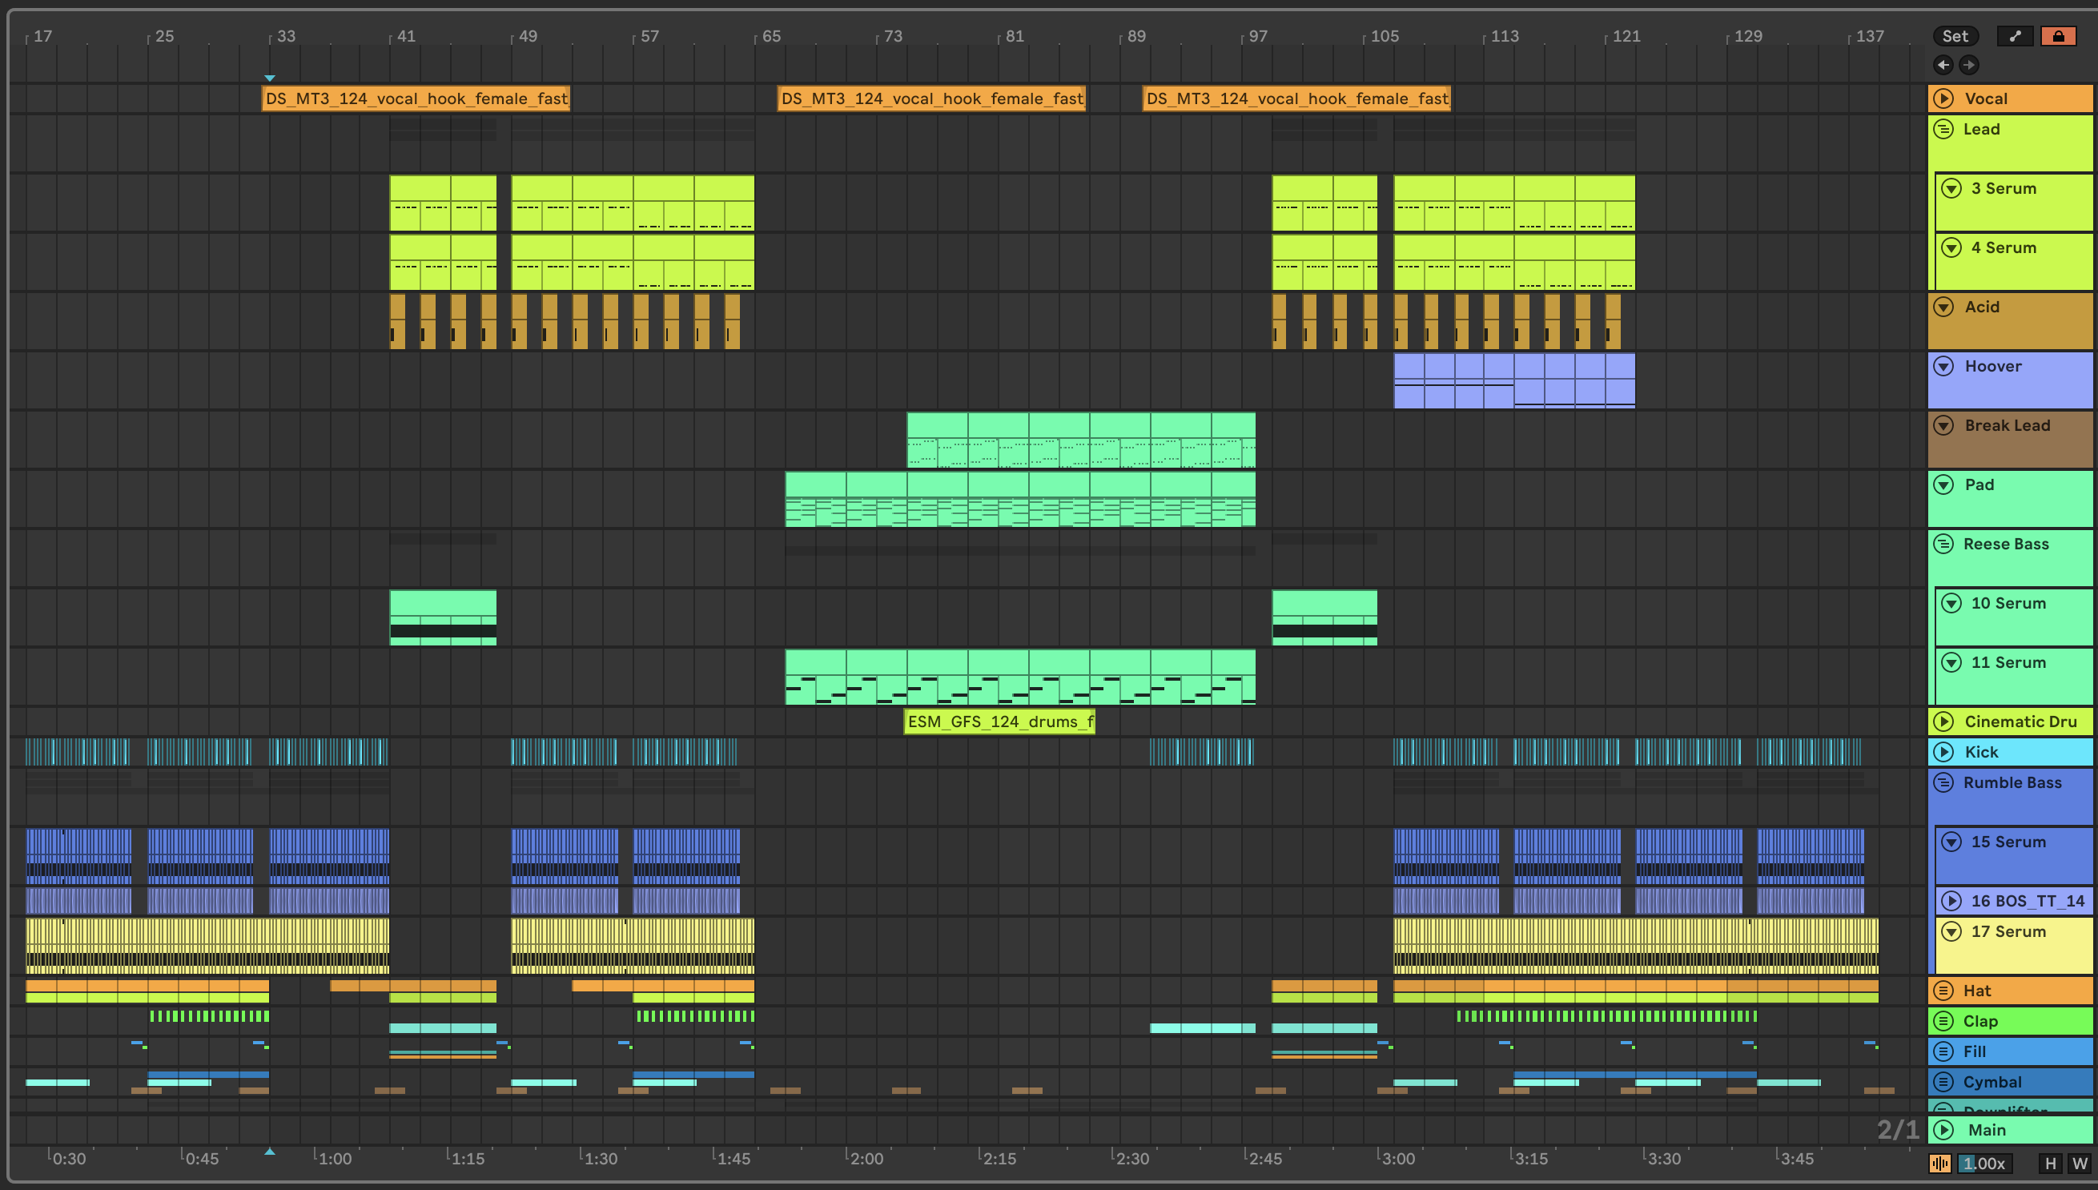Jump to the previous locator arrow
2098x1190 pixels.
tap(1943, 65)
